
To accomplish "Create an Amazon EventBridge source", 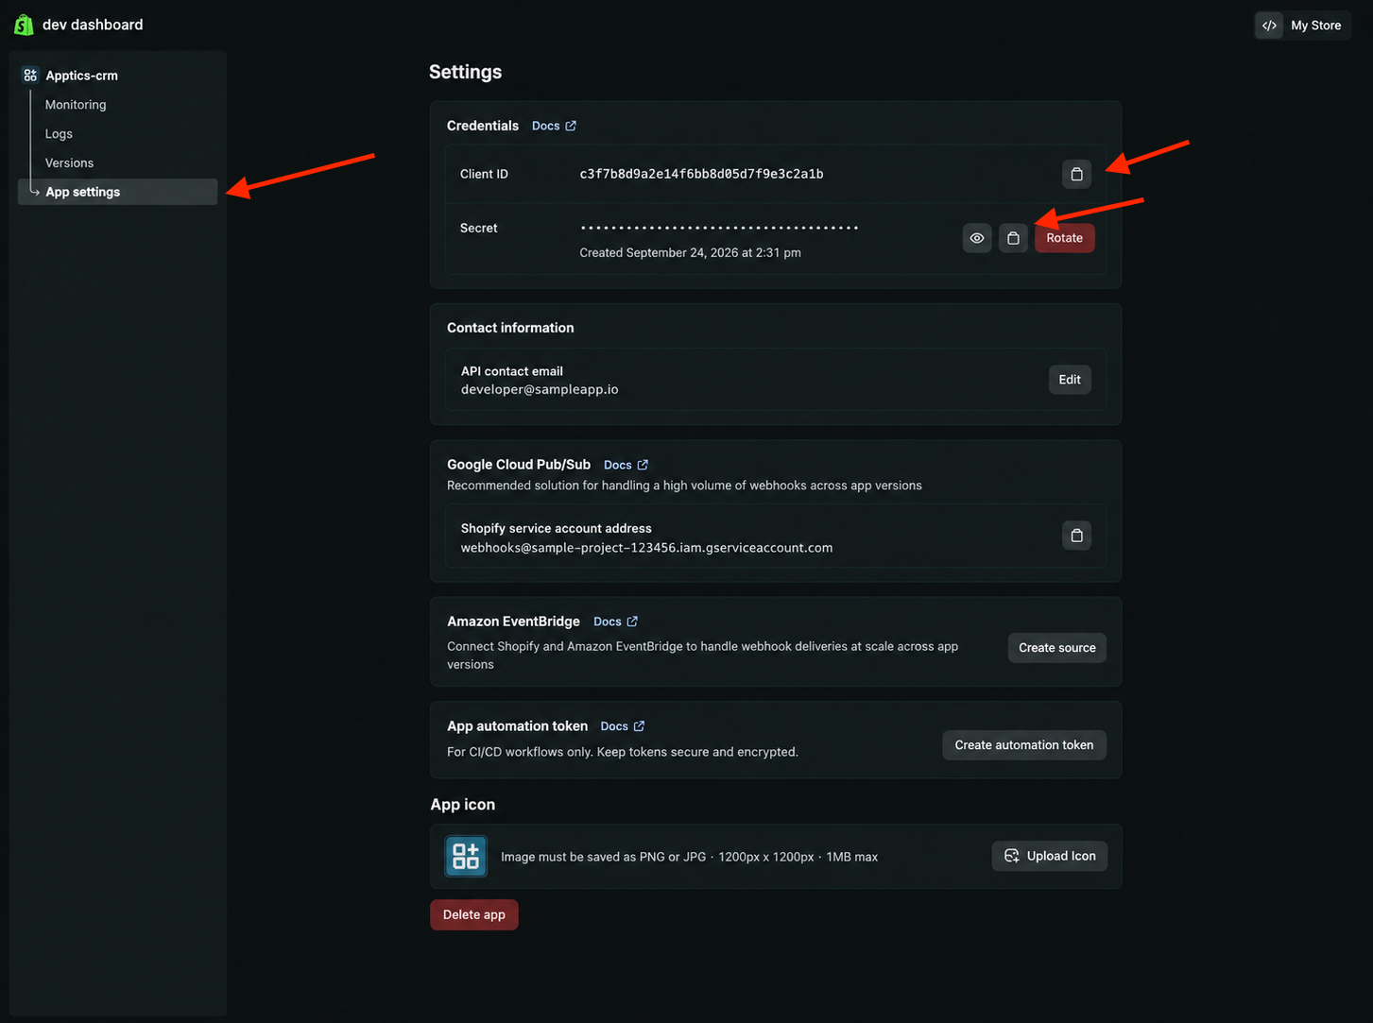I will coord(1056,648).
